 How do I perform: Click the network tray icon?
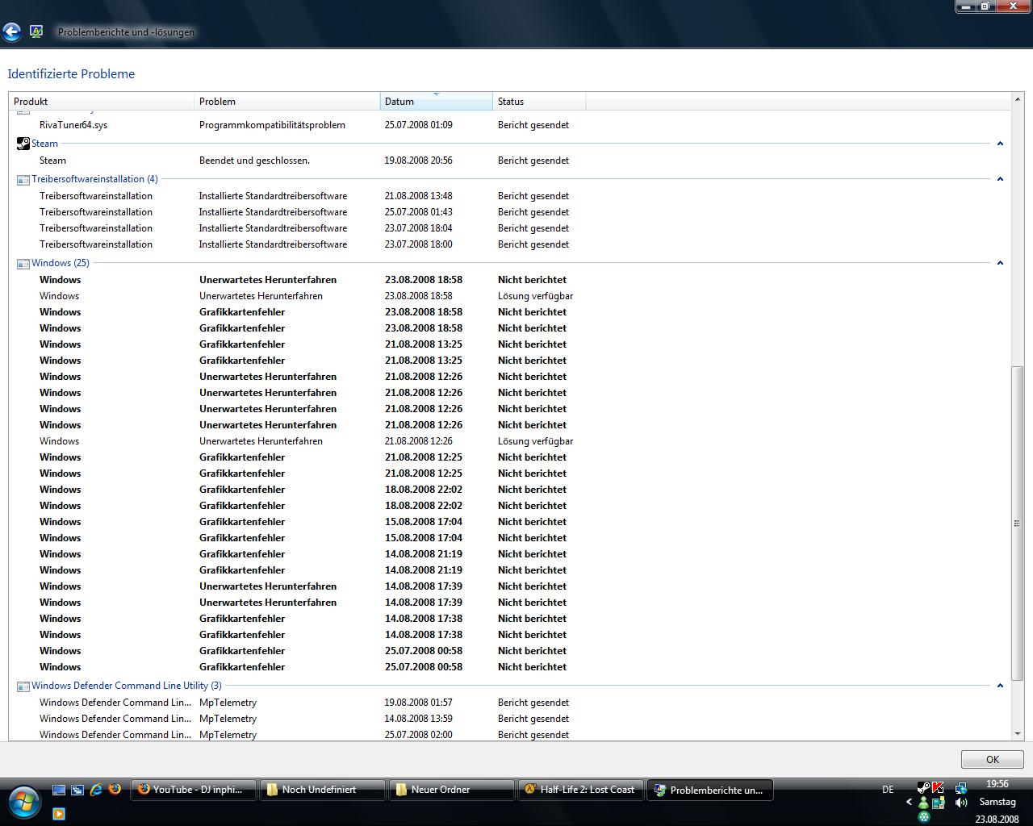(x=961, y=787)
